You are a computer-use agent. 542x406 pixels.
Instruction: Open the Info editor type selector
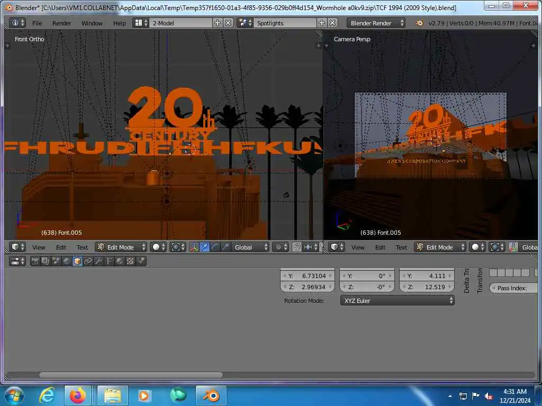pyautogui.click(x=17, y=23)
